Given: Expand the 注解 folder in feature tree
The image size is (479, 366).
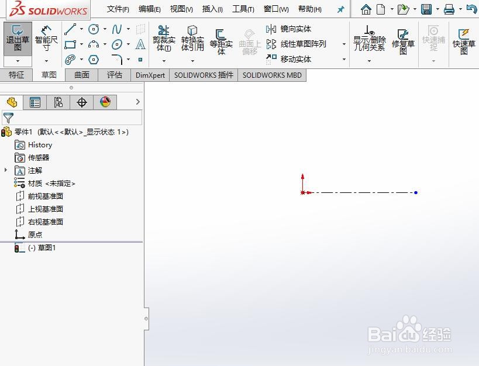Looking at the screenshot, I should pyautogui.click(x=6, y=170).
